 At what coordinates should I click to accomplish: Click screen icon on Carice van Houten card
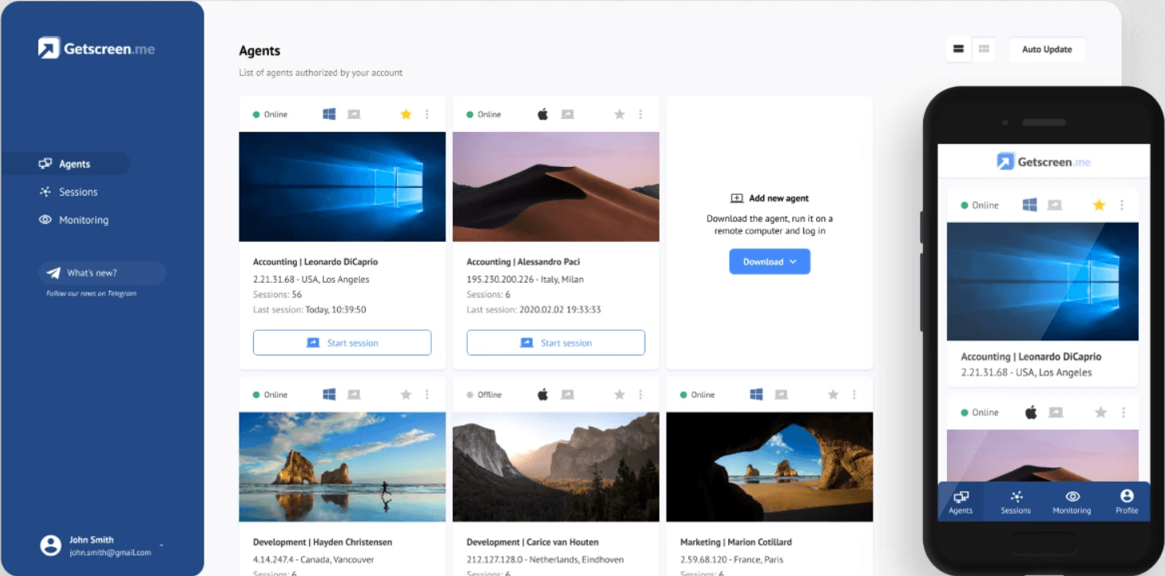[568, 395]
